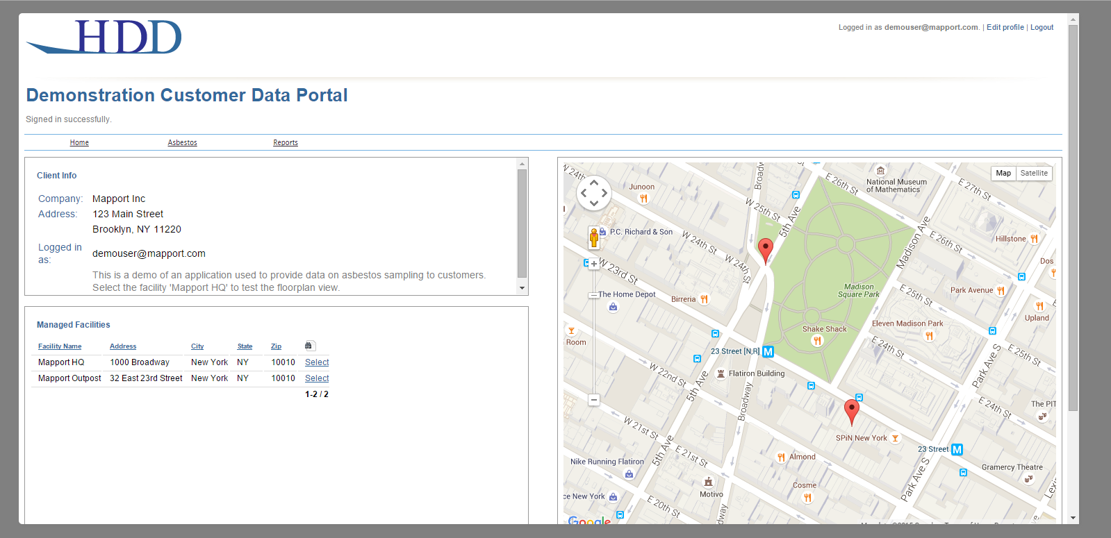Image resolution: width=1111 pixels, height=538 pixels.
Task: Click the Client Info scrollbar thumb
Action: 522,224
